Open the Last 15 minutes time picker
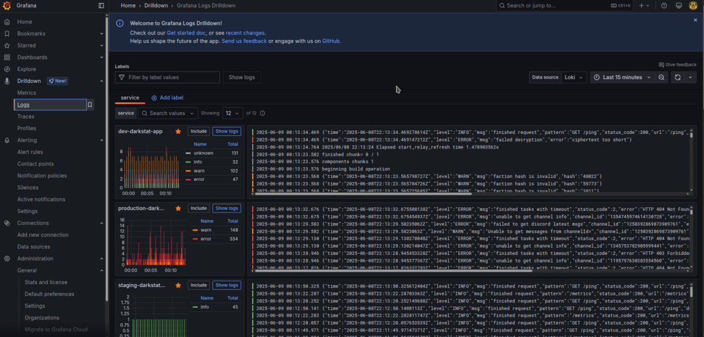Image resolution: width=704 pixels, height=337 pixels. 622,77
